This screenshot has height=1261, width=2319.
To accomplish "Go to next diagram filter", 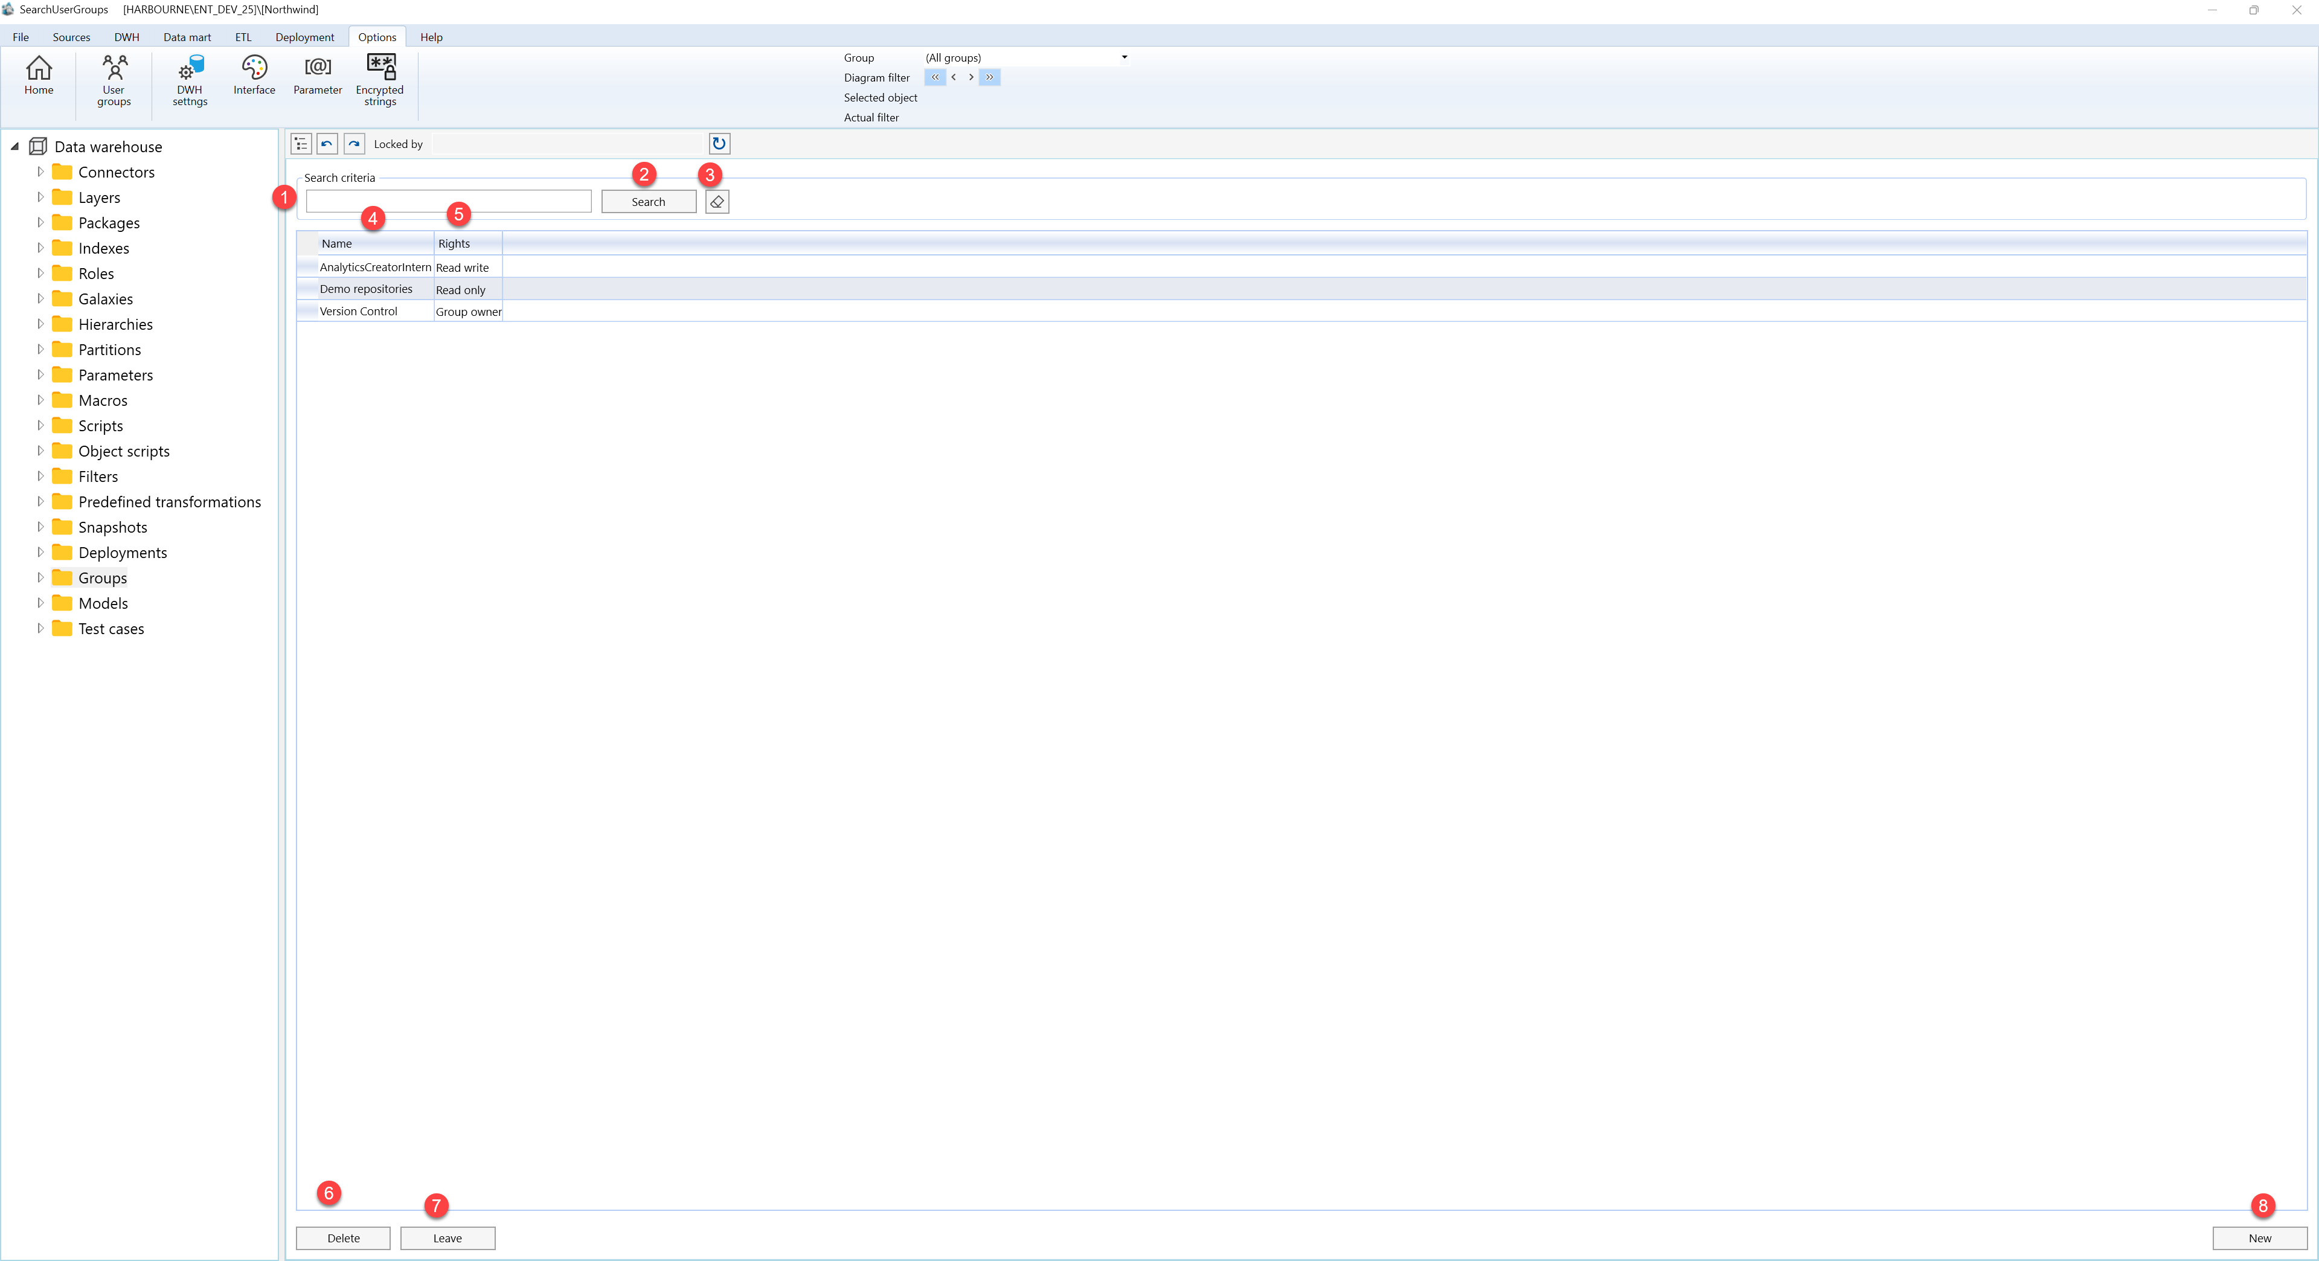I will coord(970,77).
